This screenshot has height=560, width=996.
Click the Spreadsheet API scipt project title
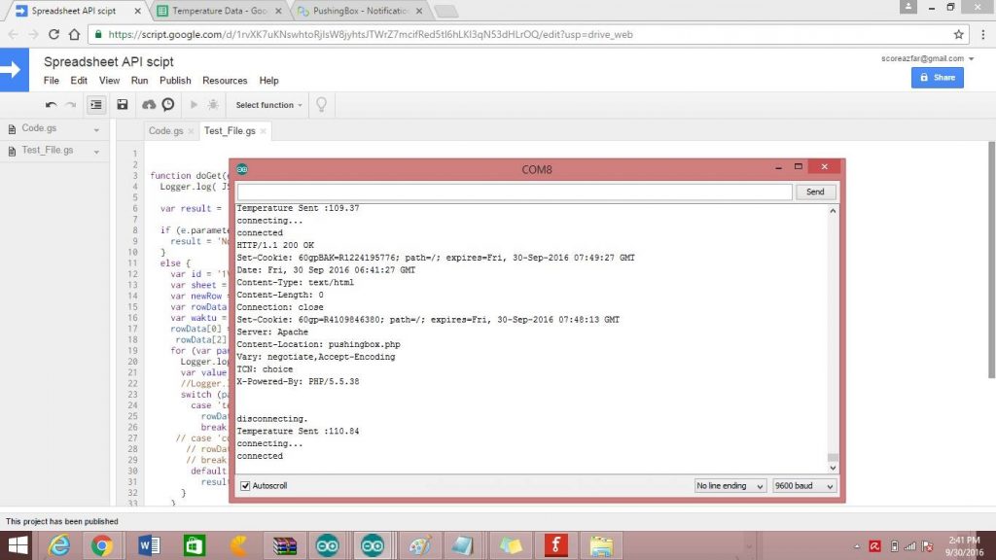click(109, 61)
